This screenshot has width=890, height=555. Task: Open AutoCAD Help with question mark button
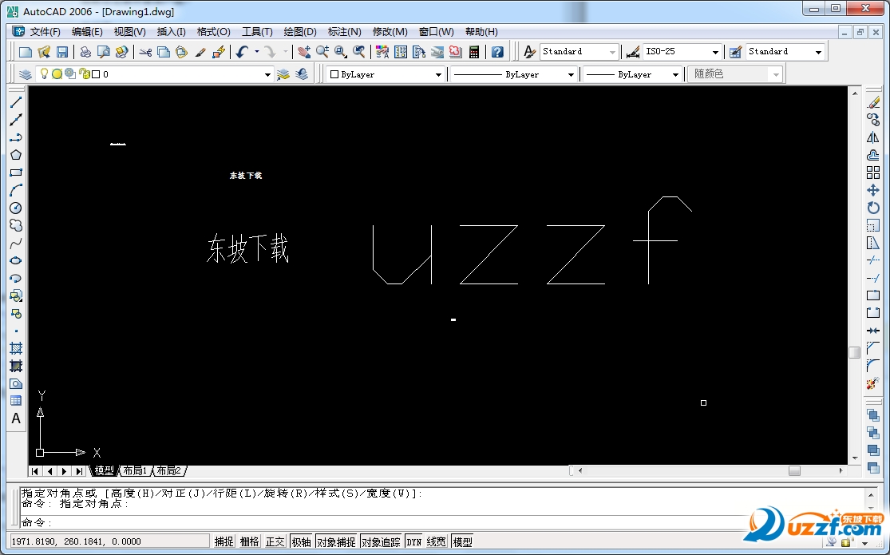tap(497, 51)
